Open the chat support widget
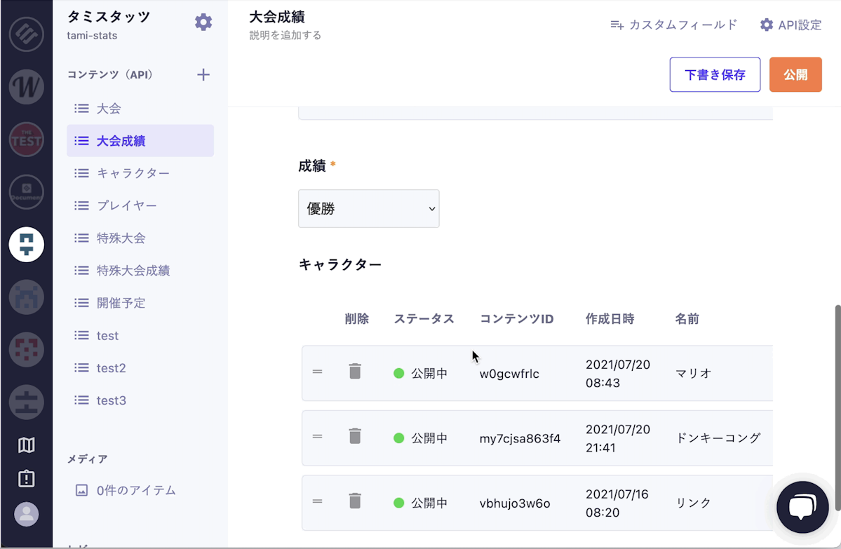 (802, 507)
